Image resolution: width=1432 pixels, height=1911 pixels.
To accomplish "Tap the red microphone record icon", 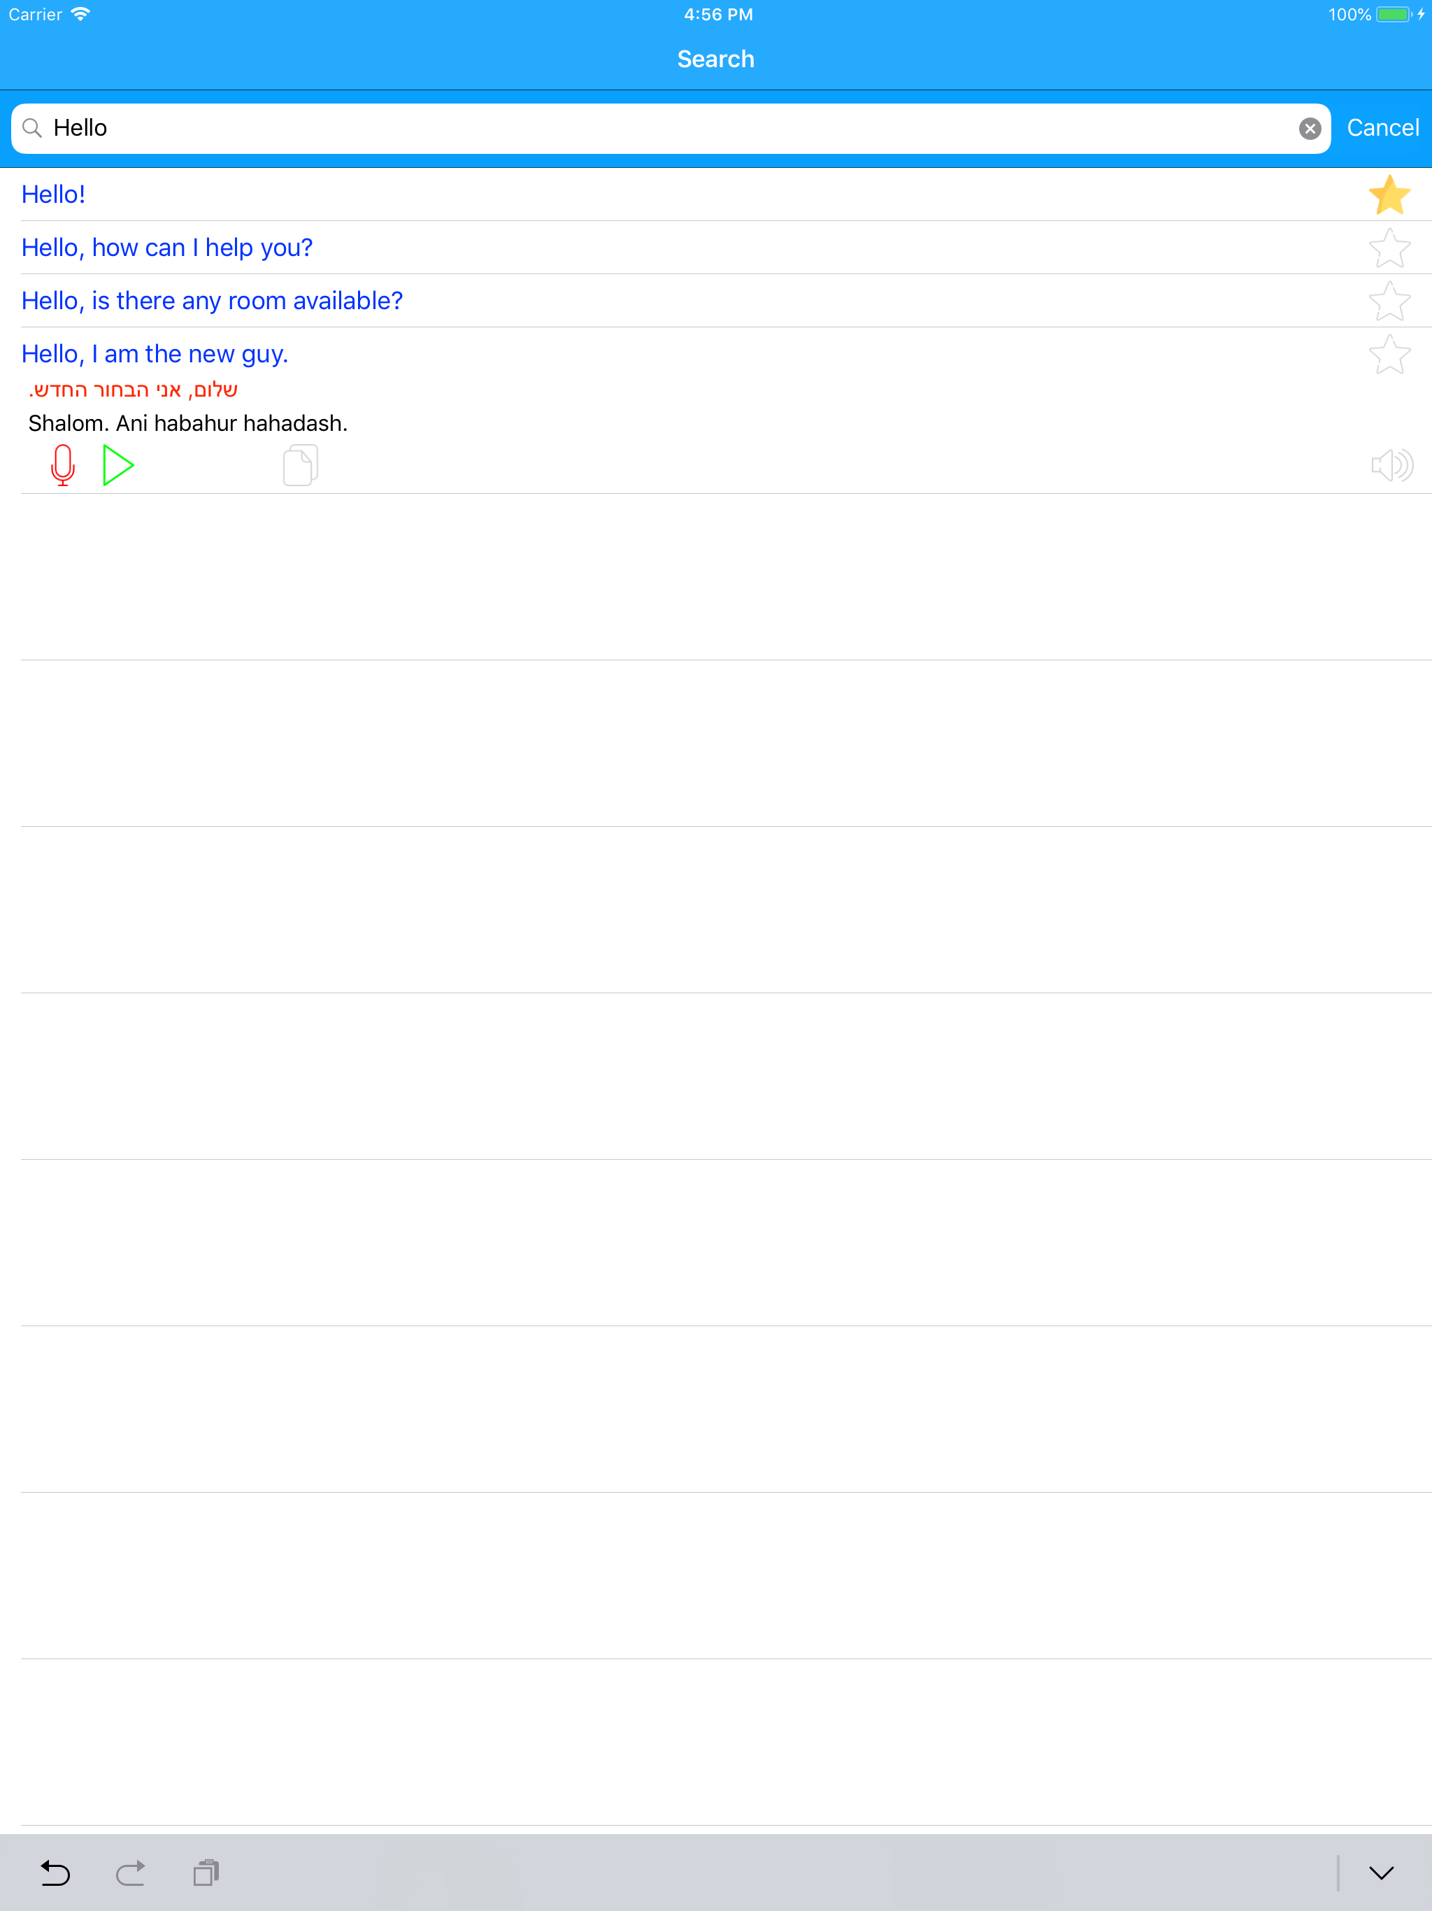I will click(63, 466).
